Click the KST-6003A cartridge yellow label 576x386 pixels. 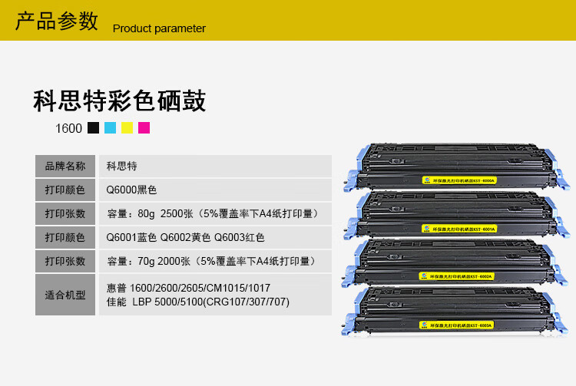pos(456,325)
